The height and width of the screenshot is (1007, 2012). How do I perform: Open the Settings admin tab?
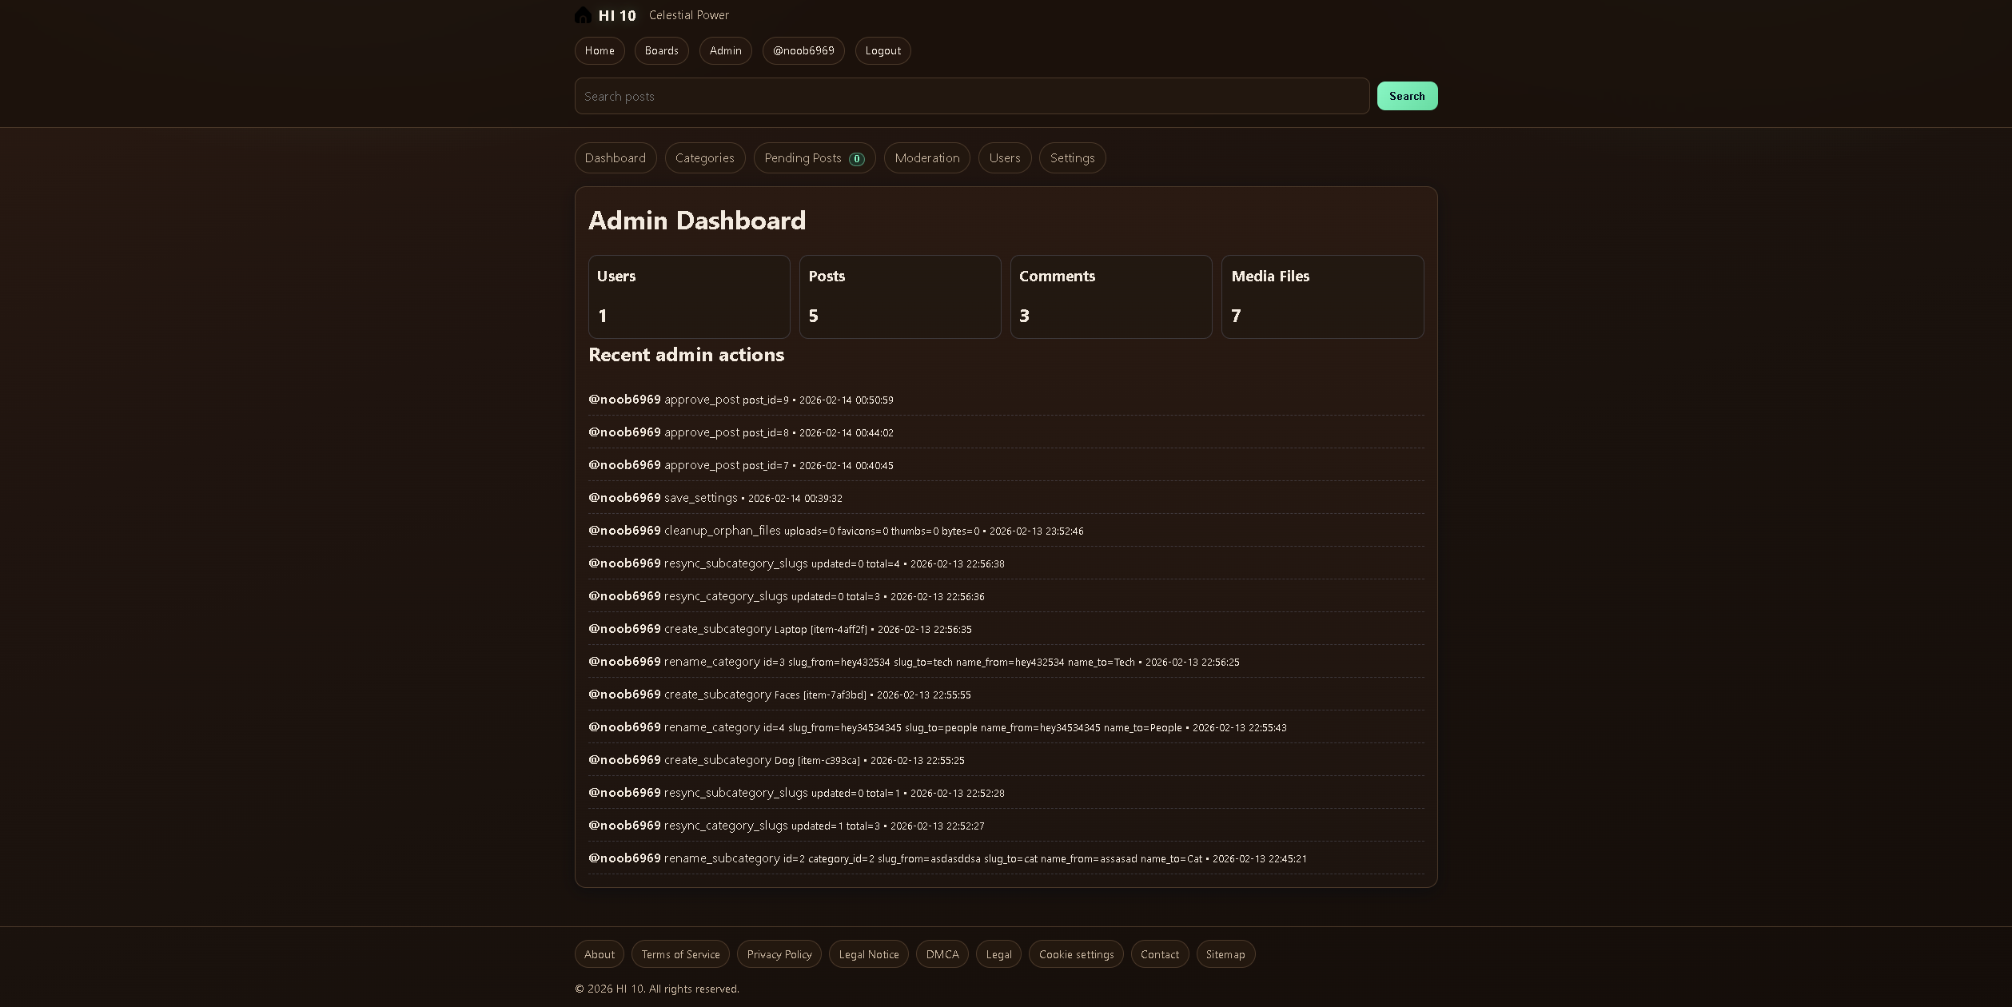point(1072,157)
